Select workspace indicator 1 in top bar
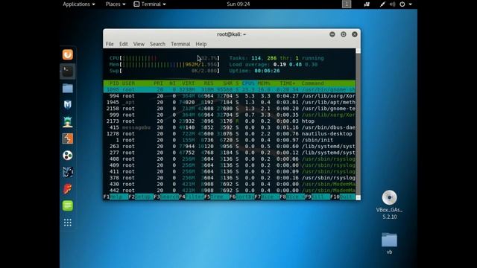477x268 pixels. pyautogui.click(x=347, y=4)
